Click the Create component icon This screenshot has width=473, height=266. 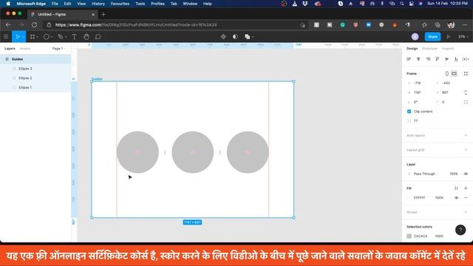[223, 37]
